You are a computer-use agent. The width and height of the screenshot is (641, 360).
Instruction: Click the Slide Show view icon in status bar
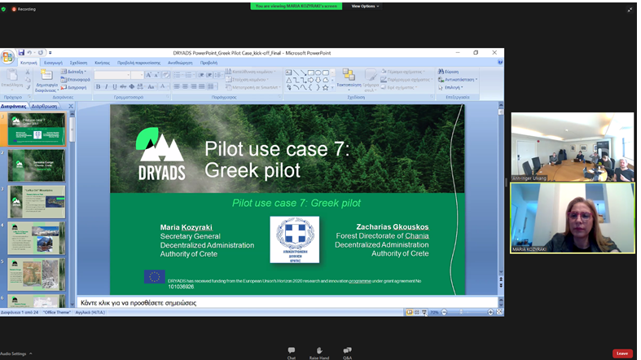click(x=424, y=312)
